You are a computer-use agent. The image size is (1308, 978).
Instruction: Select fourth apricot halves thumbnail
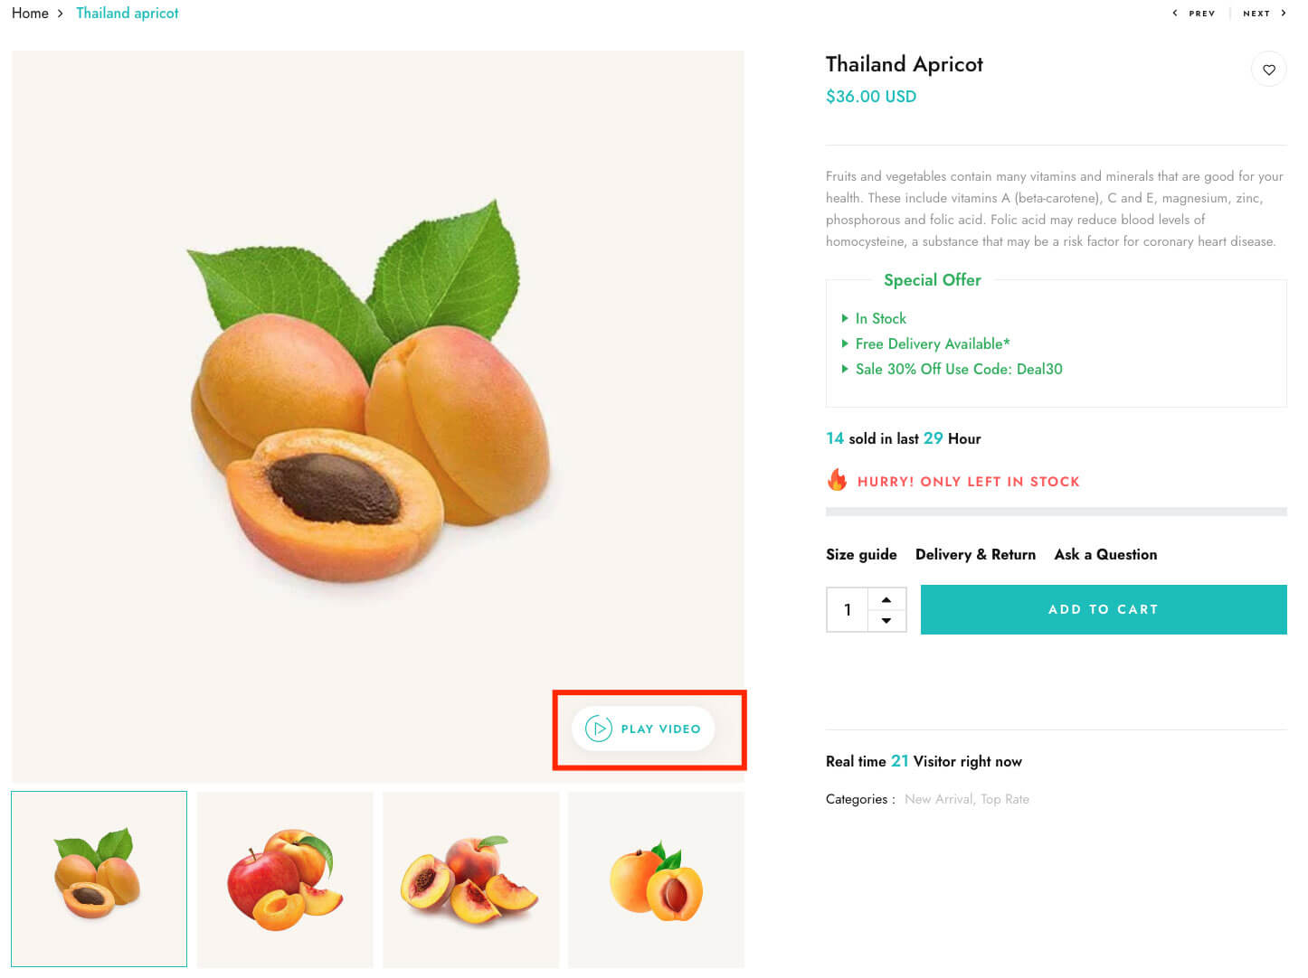pos(656,879)
